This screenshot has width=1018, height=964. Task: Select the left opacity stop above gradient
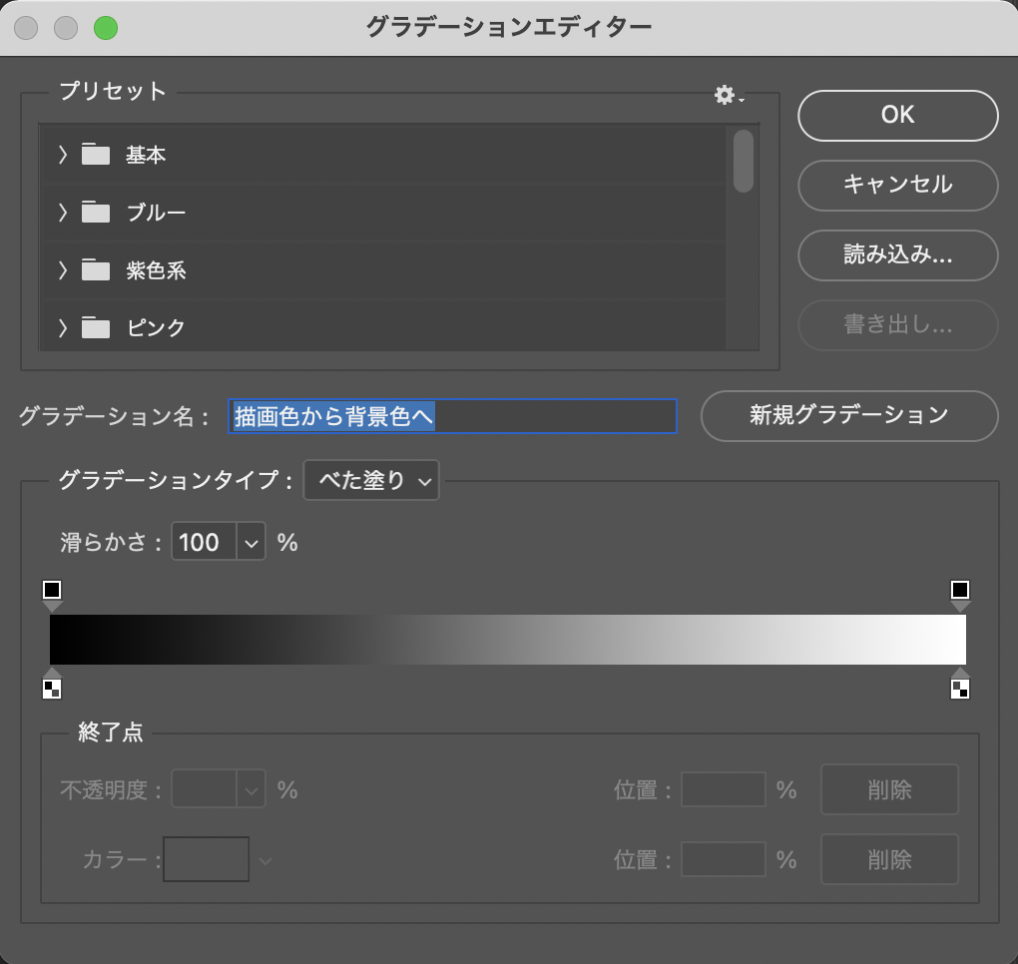coord(52,591)
